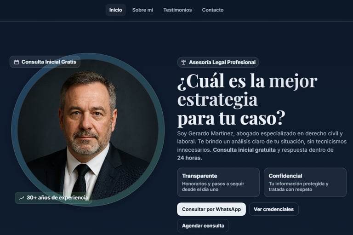The image size is (353, 235).
Task: Click the Honorarios y pasos a seguir description
Action: 213,187
